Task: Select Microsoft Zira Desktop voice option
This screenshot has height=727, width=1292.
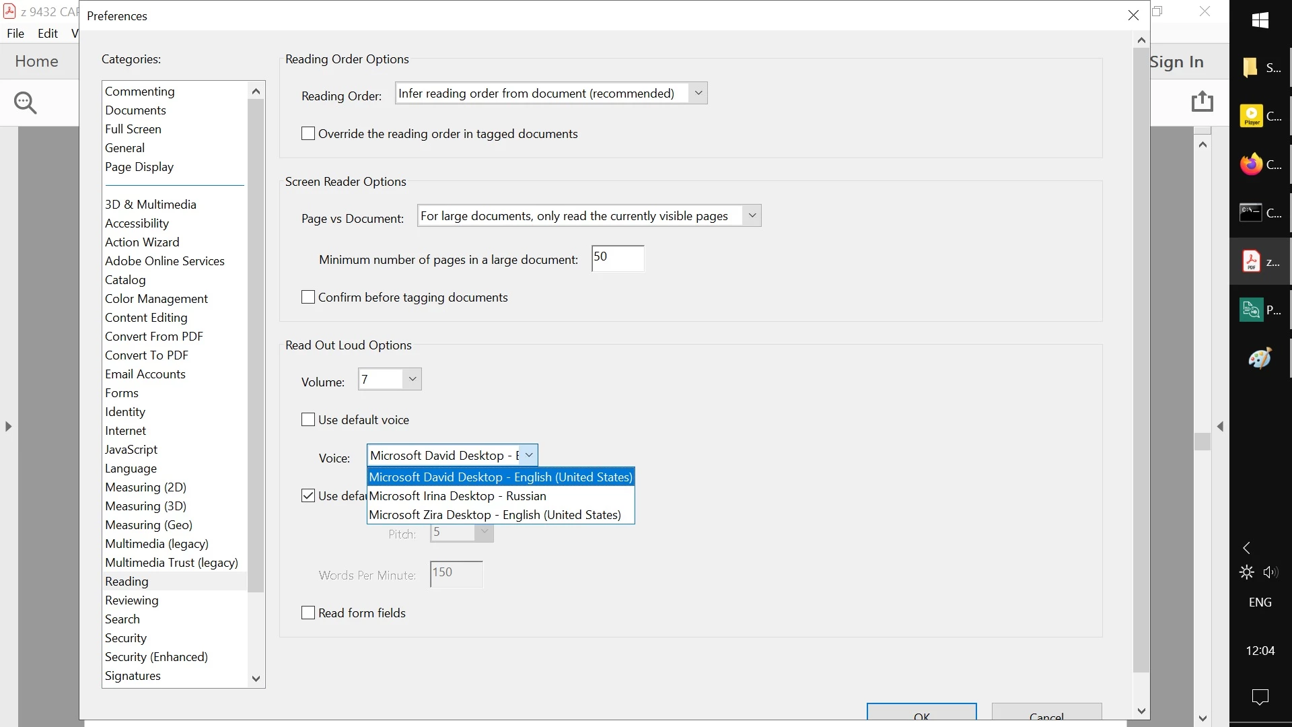Action: click(x=495, y=515)
